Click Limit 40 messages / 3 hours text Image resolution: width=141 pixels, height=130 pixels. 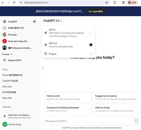63,36
